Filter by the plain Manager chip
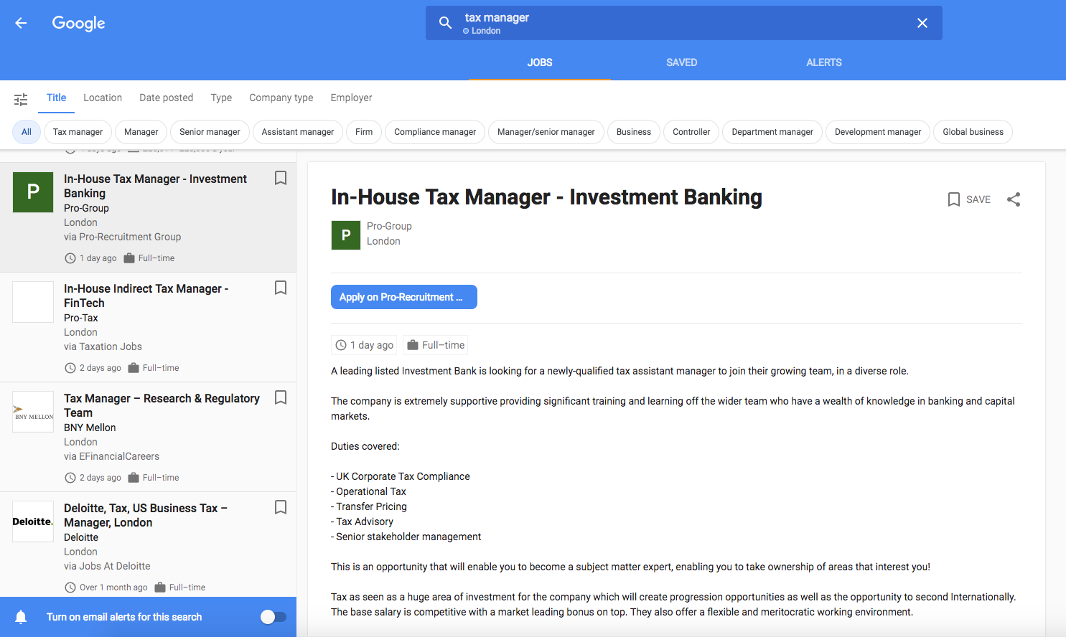The image size is (1066, 637). pos(141,132)
